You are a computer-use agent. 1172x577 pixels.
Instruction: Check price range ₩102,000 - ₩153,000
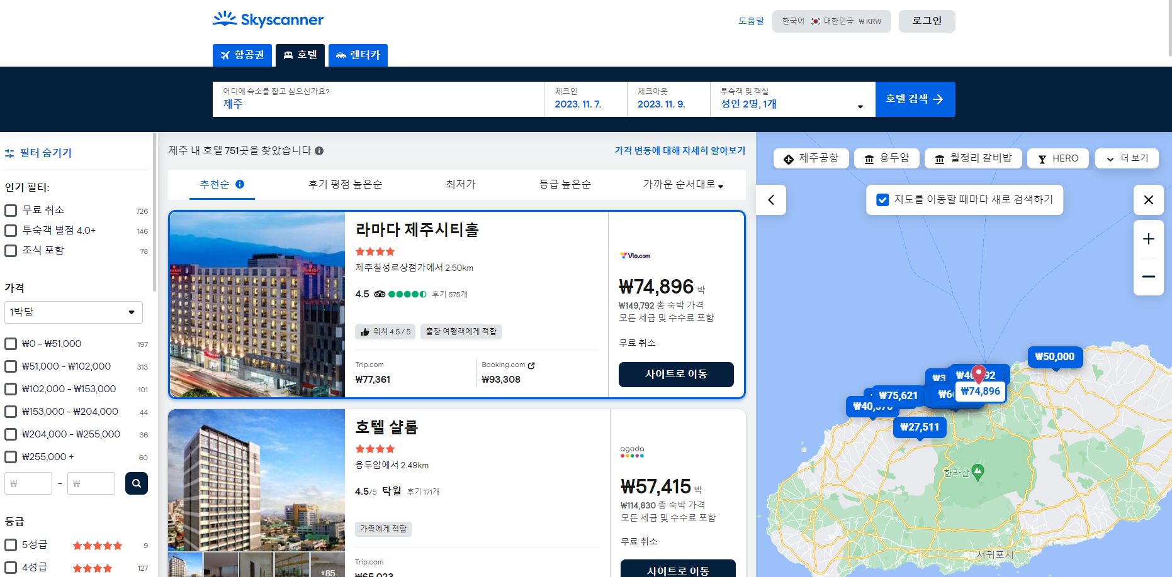tap(11, 389)
